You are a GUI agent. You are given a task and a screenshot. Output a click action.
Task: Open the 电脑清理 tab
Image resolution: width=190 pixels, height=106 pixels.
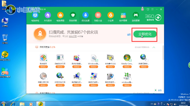60,17
